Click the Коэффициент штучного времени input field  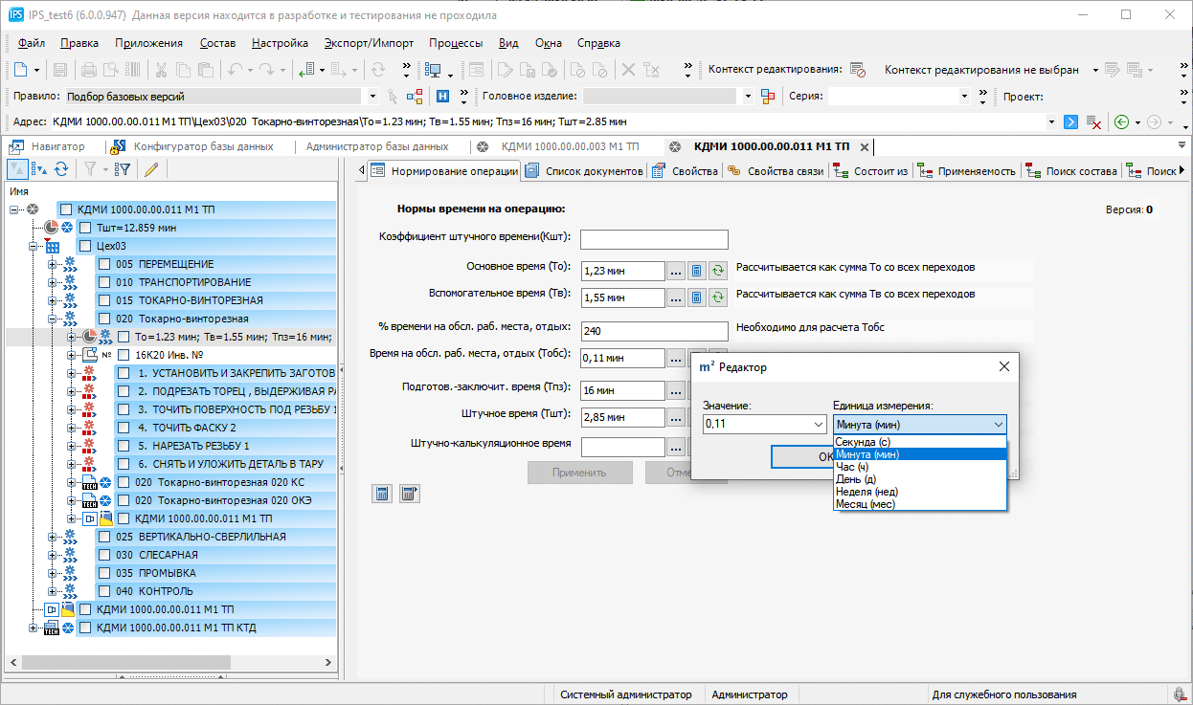click(x=654, y=239)
